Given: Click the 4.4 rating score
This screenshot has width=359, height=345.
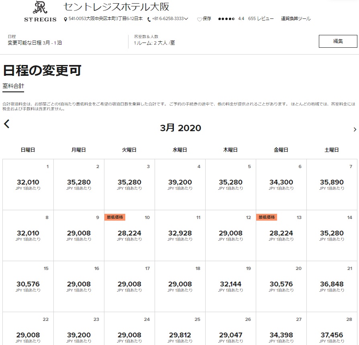Looking at the screenshot, I should tap(241, 18).
